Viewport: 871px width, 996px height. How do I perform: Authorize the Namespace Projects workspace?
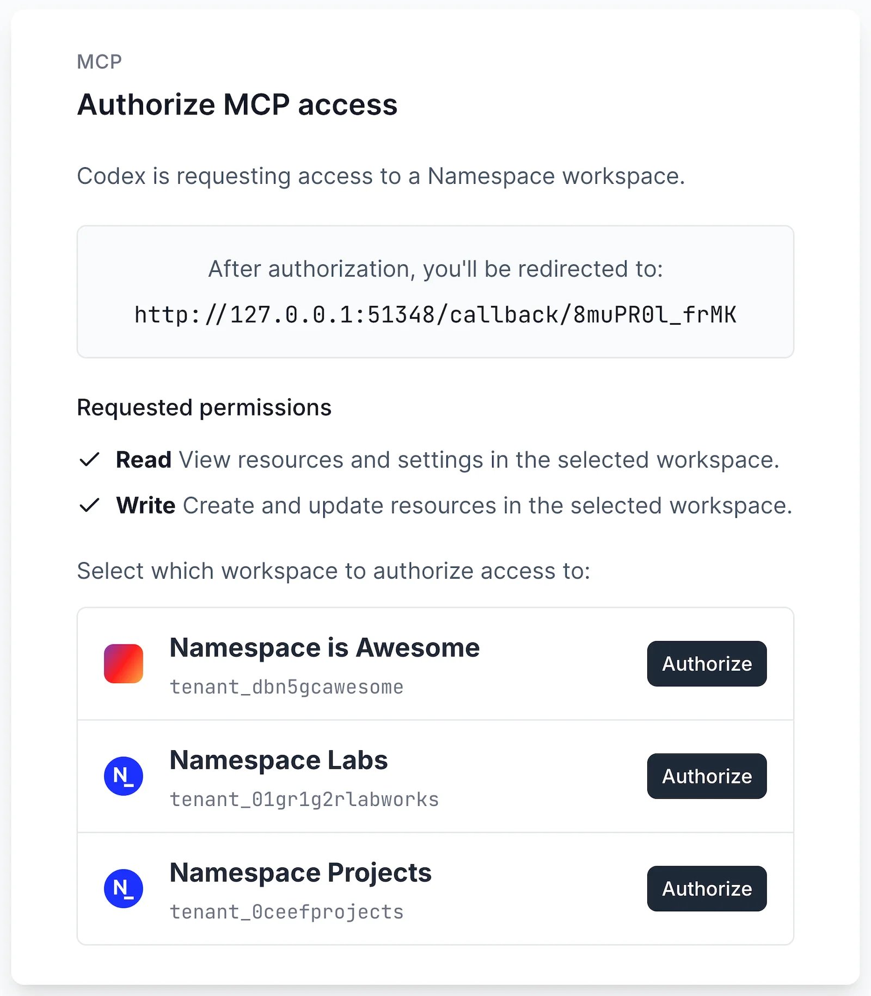(707, 889)
